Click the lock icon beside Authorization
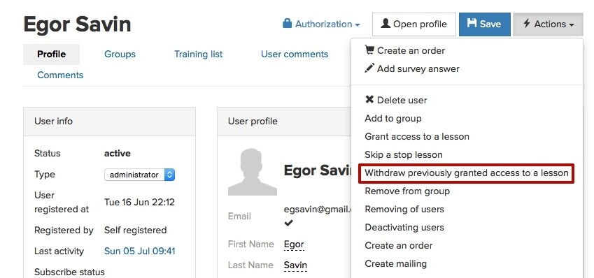 click(287, 24)
